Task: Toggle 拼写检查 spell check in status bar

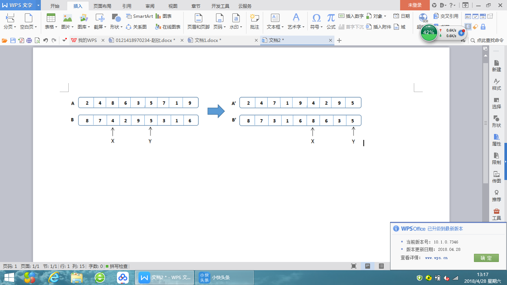Action: [117, 266]
